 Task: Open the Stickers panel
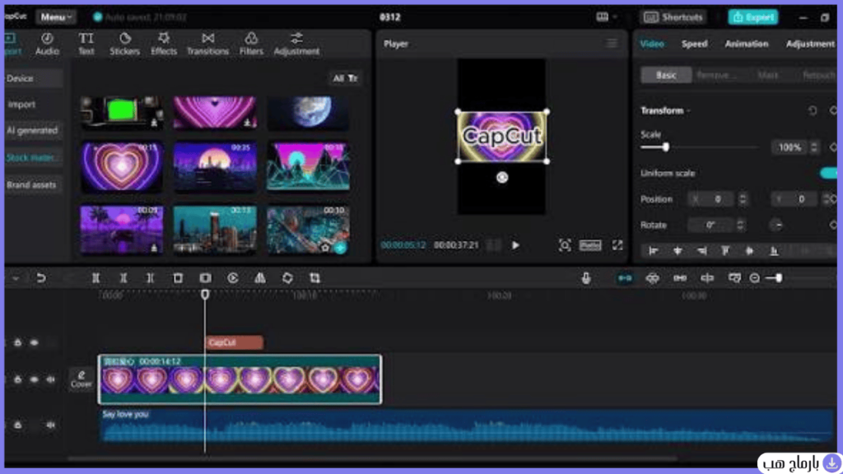(125, 44)
